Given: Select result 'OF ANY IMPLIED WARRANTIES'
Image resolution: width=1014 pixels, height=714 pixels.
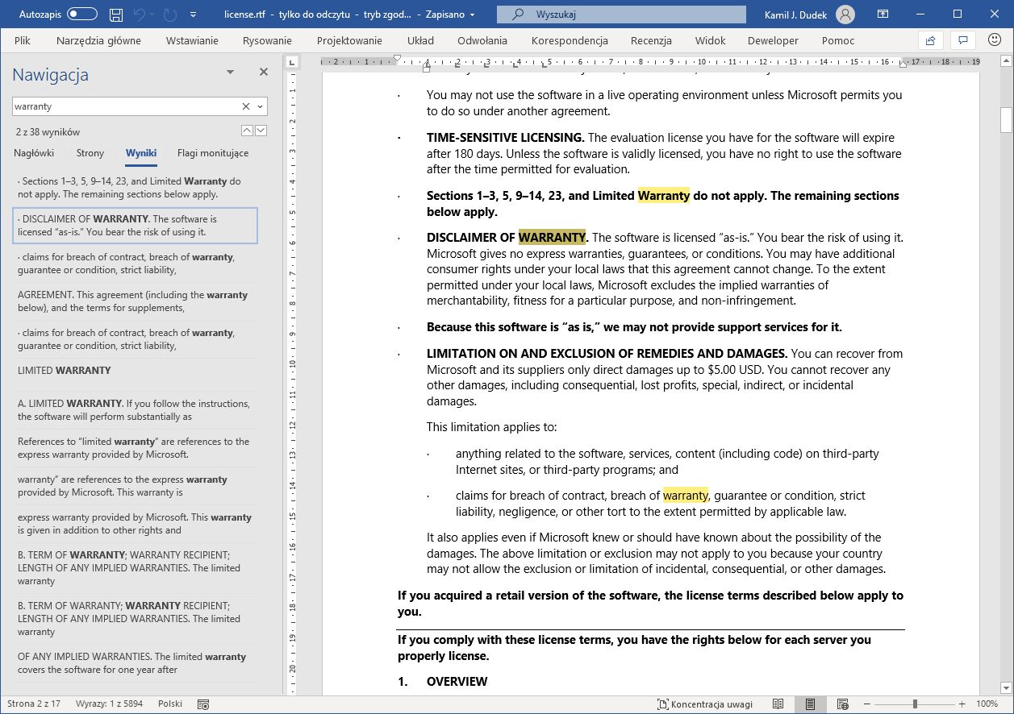Looking at the screenshot, I should click(x=136, y=663).
